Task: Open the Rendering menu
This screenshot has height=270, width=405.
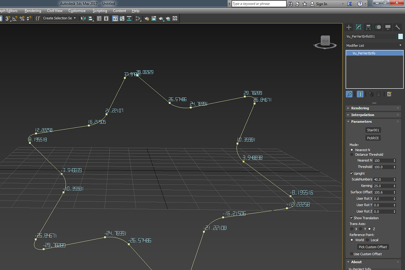Action: [33, 11]
